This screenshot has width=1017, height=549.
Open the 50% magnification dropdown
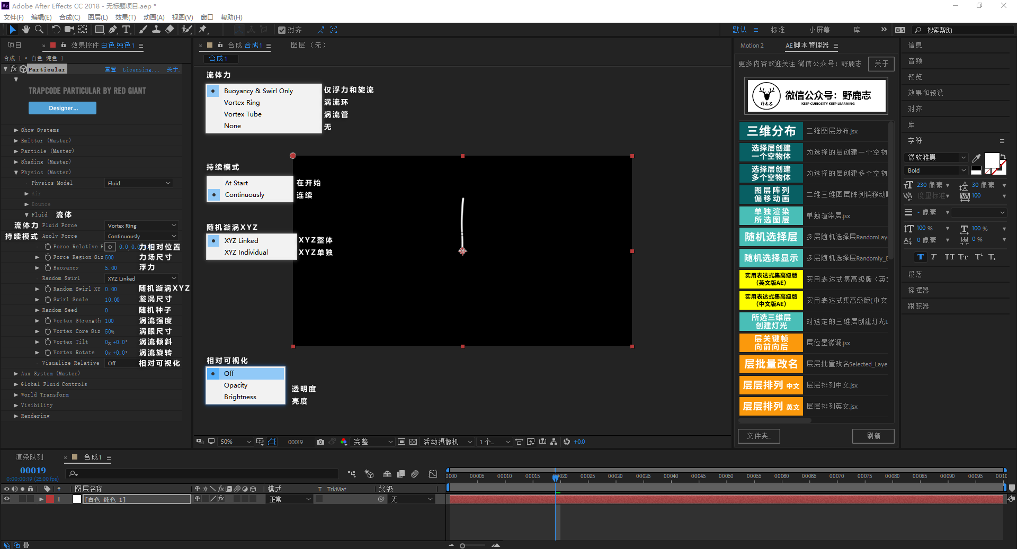pyautogui.click(x=236, y=442)
